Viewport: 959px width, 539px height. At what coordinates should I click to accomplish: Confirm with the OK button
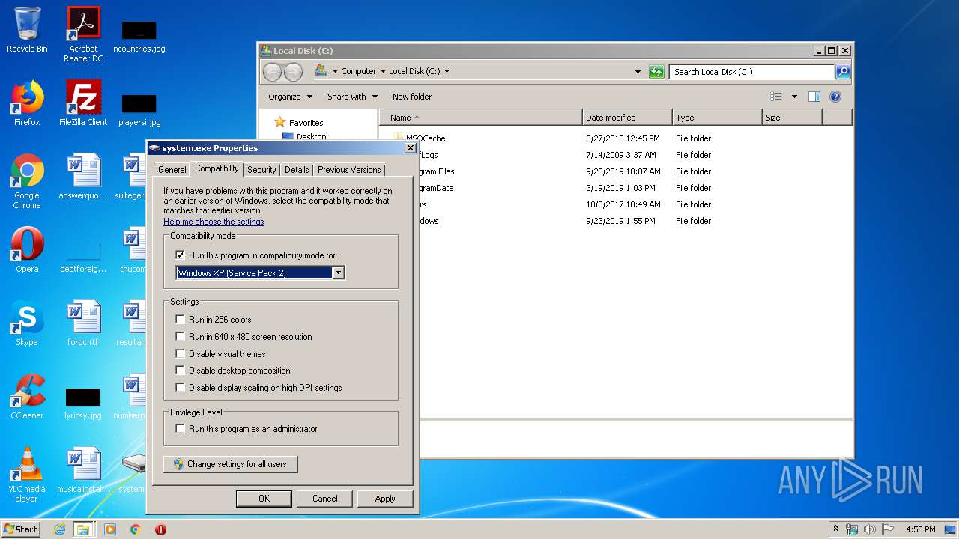click(264, 499)
